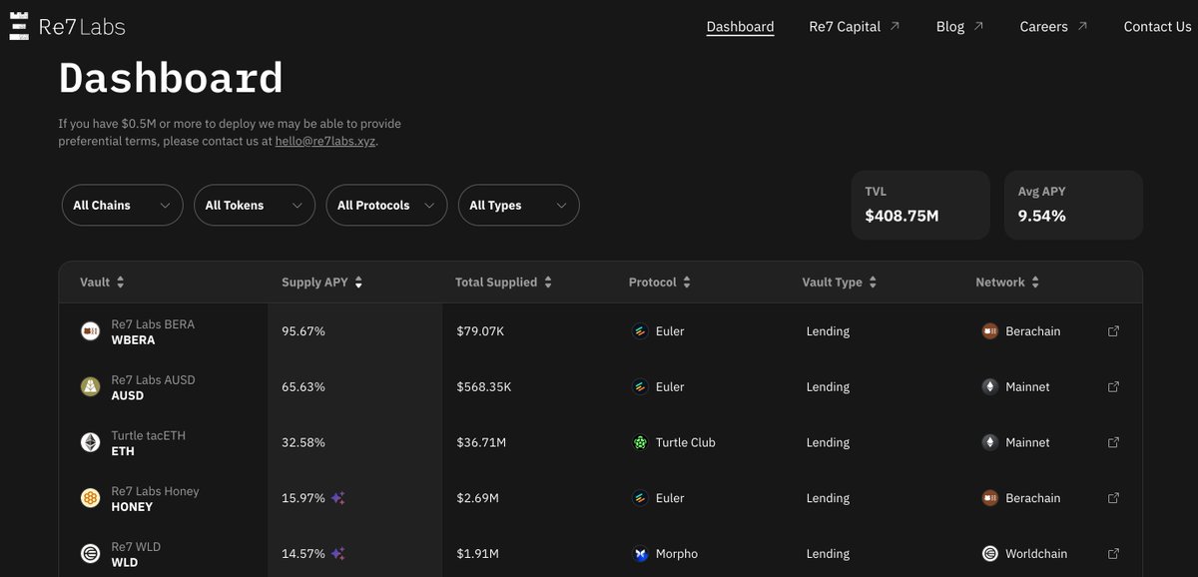Open external link for Re7 WLD vault
The height and width of the screenshot is (577, 1198).
coord(1114,554)
